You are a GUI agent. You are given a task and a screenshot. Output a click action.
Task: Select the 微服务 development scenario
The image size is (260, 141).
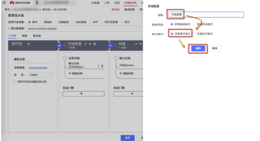41,22
